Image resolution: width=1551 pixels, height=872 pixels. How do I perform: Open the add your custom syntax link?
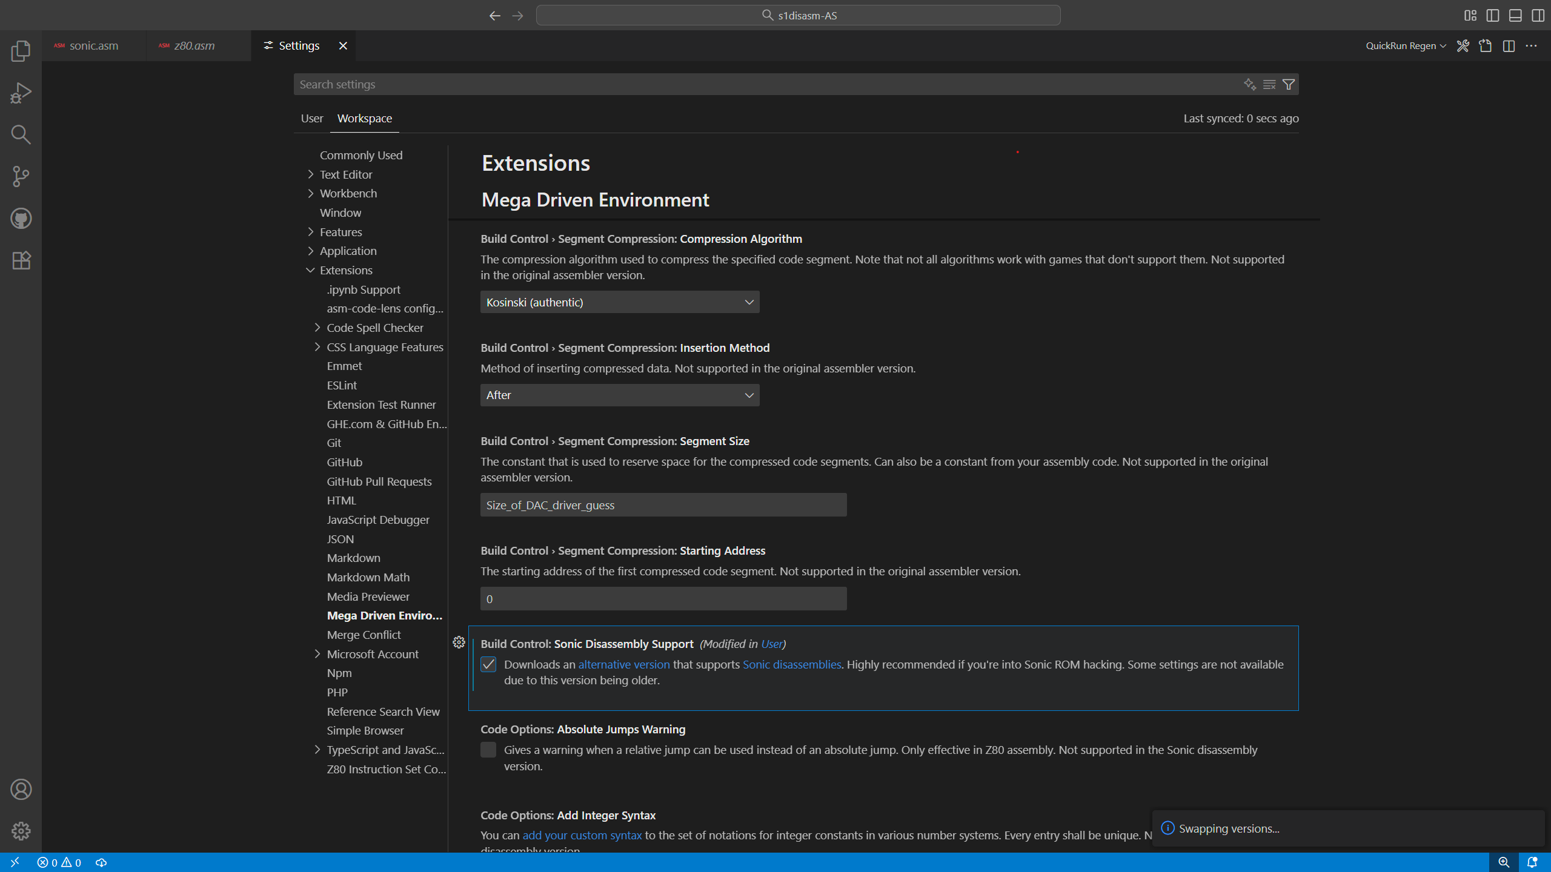pos(582,835)
